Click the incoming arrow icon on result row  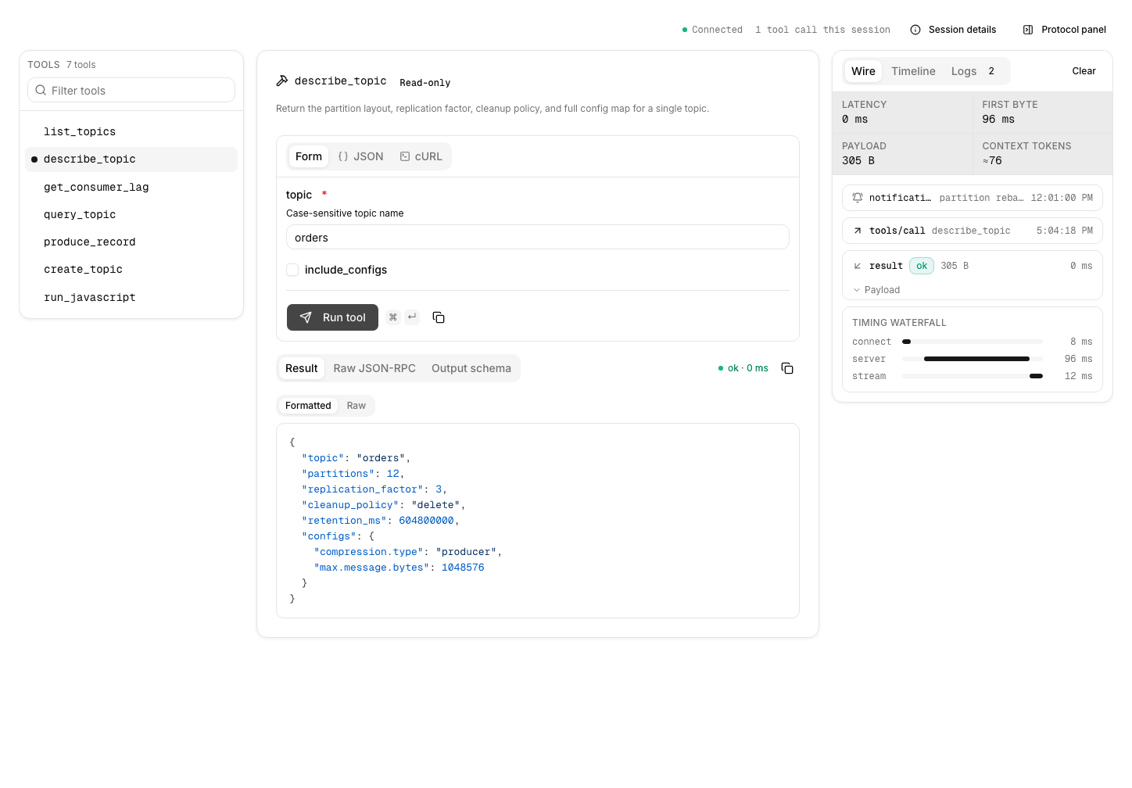point(858,266)
